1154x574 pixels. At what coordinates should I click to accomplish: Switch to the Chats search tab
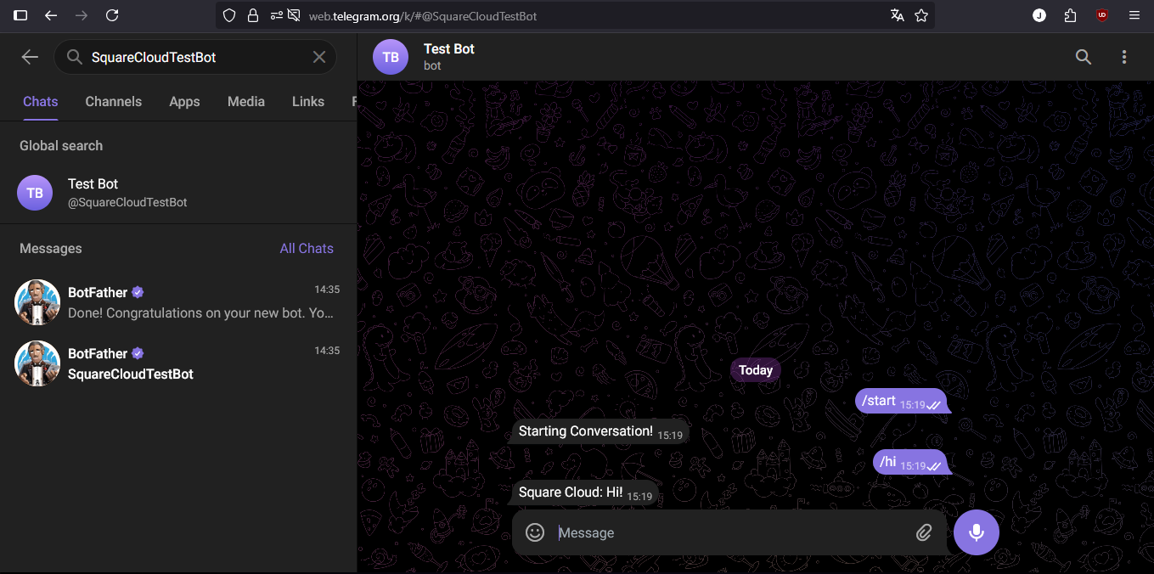point(41,101)
